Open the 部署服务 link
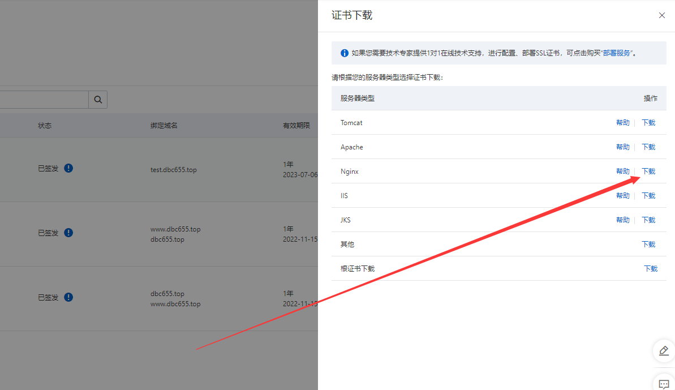Screen dimensions: 675x390 617,53
